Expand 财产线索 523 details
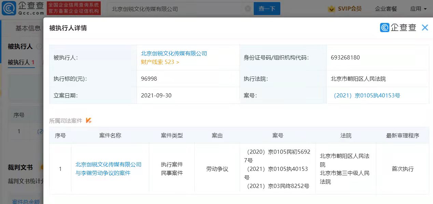Image resolution: width=433 pixels, height=204 pixels. click(x=160, y=62)
